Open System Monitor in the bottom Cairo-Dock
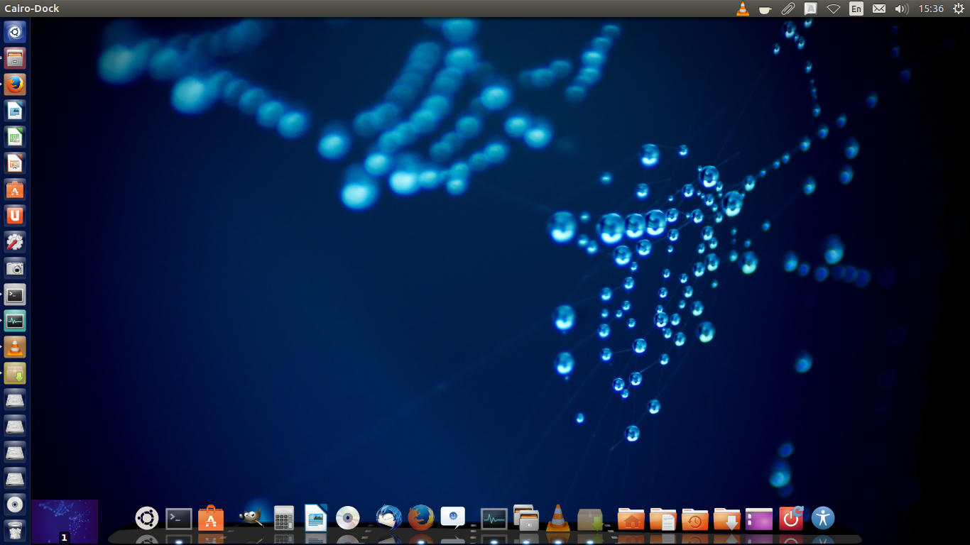Screen dimensions: 970x545 (x=494, y=519)
